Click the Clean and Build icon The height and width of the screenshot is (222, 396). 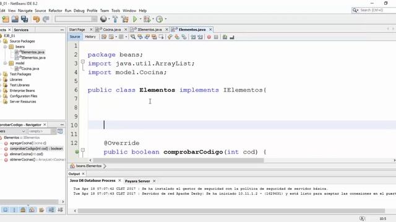[125, 19]
